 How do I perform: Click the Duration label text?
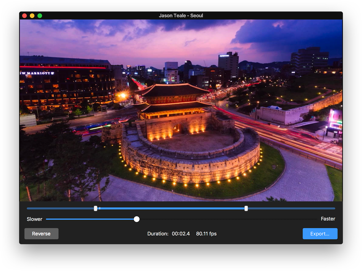[158, 234]
